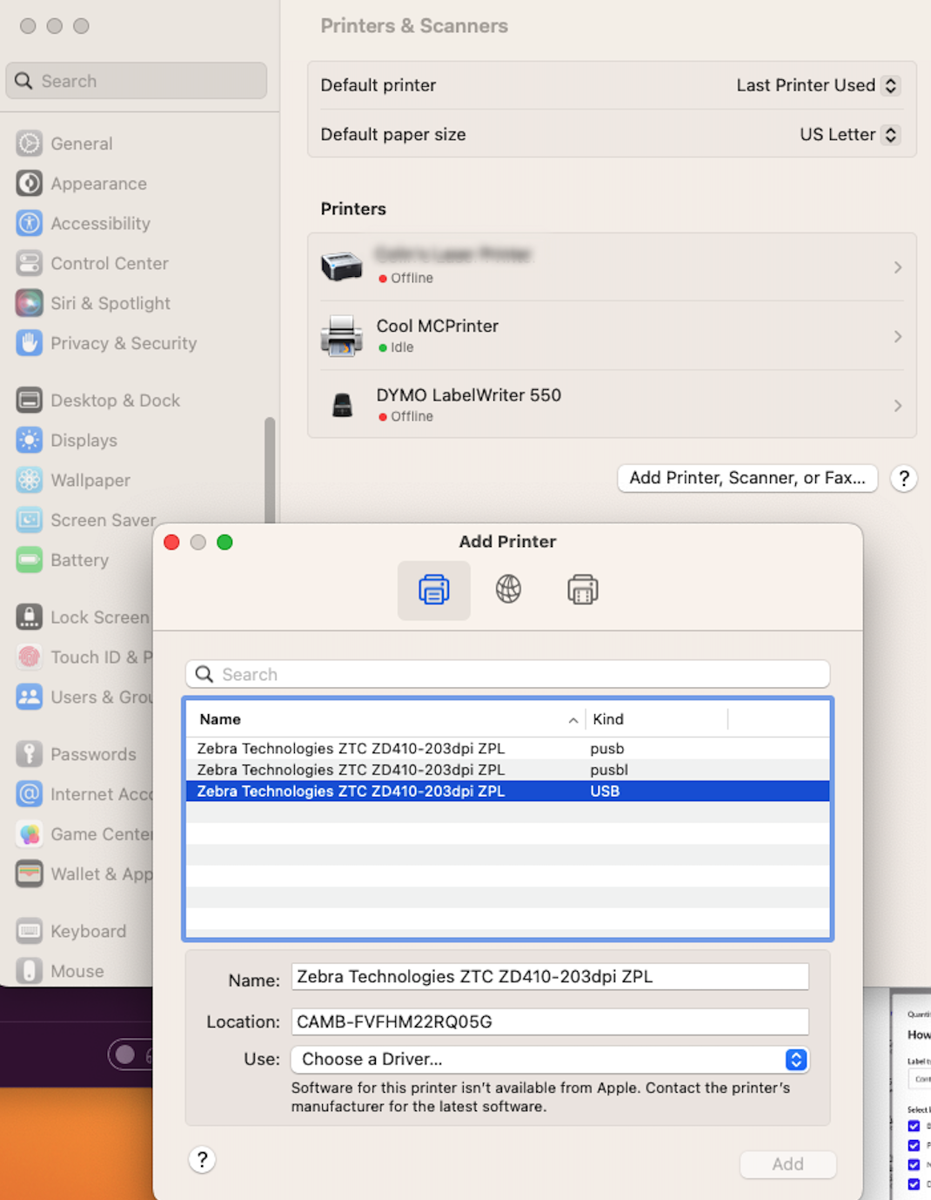931x1200 pixels.
Task: Open the Use driver dropdown
Action: (x=550, y=1059)
